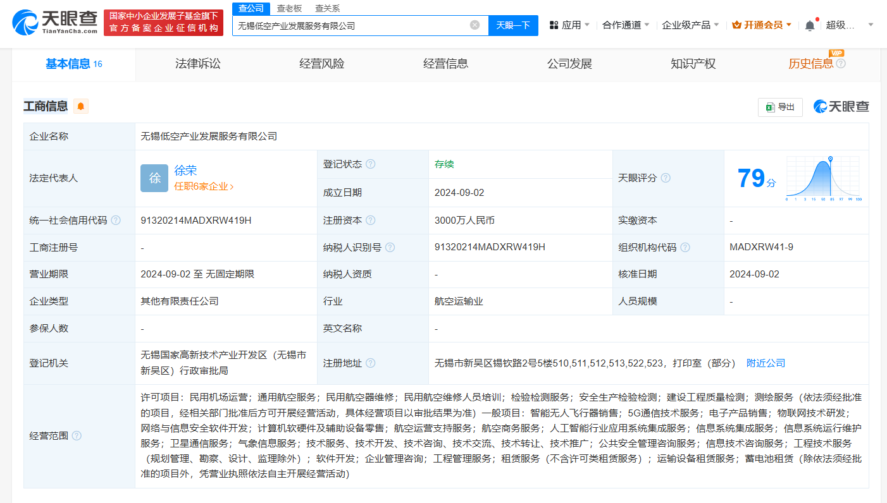Click the alarm bell beside 工商信息
887x503 pixels.
click(81, 106)
